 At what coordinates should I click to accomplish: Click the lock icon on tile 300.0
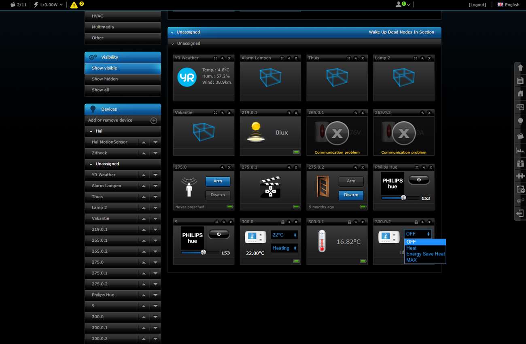pyautogui.click(x=283, y=222)
